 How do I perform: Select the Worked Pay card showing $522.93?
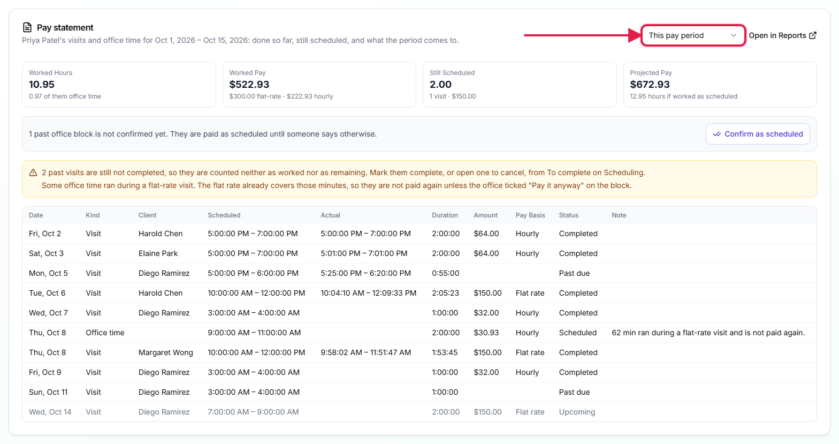click(319, 85)
